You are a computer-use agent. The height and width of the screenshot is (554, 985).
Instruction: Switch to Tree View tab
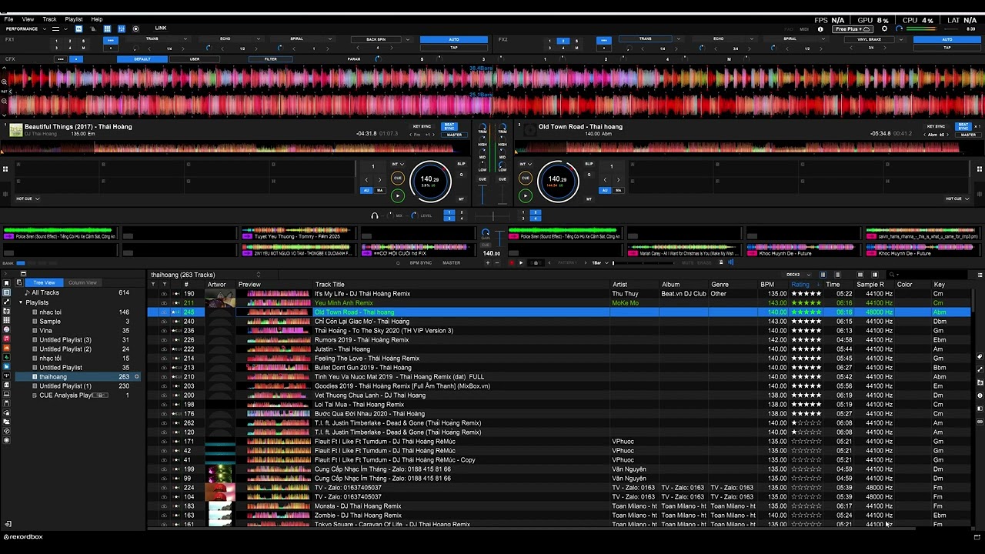point(44,283)
